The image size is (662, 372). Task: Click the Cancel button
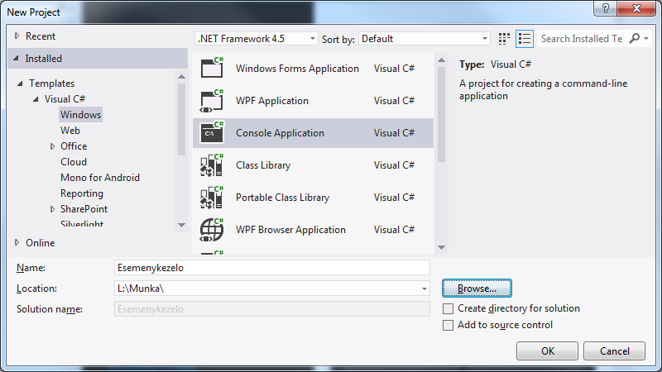click(x=614, y=351)
